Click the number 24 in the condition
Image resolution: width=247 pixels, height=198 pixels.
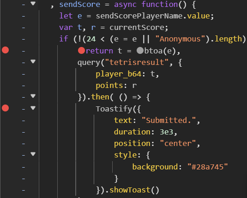pos(91,39)
